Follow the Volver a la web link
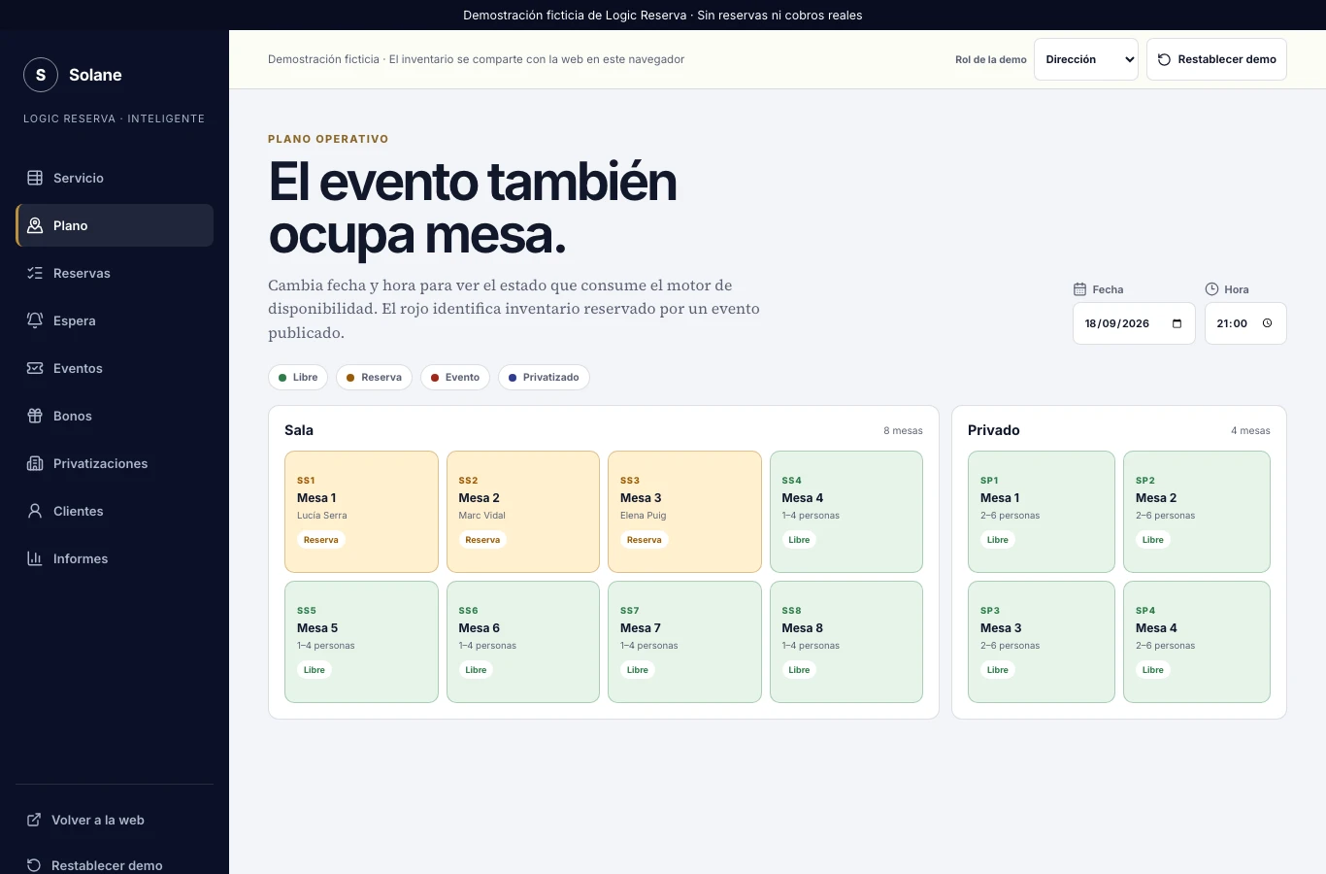This screenshot has width=1326, height=874. [x=115, y=820]
